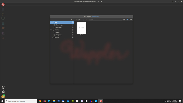Open the notification center icon

pyautogui.click(x=180, y=101)
